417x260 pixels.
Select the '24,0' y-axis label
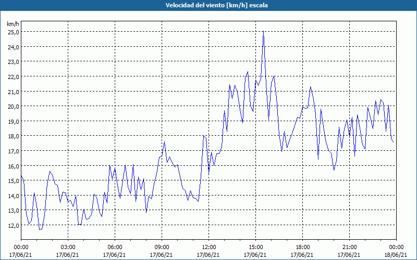[14, 47]
